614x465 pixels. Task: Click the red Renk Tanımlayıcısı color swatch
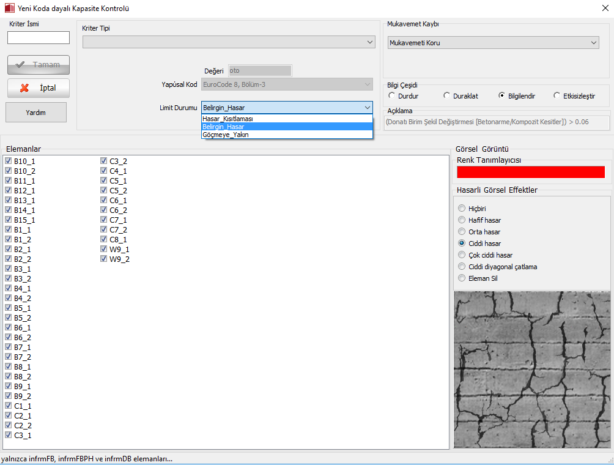click(530, 172)
